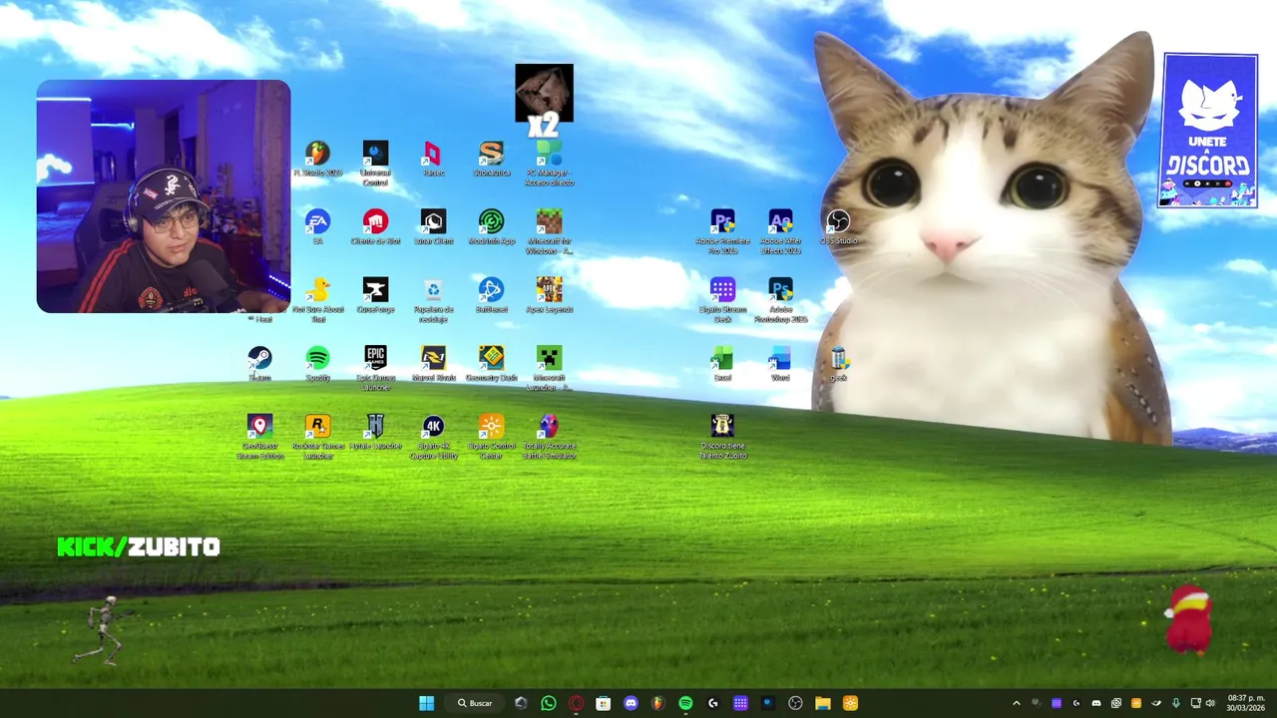
Task: Select the OBS Studio desktop shortcut
Action: click(838, 227)
